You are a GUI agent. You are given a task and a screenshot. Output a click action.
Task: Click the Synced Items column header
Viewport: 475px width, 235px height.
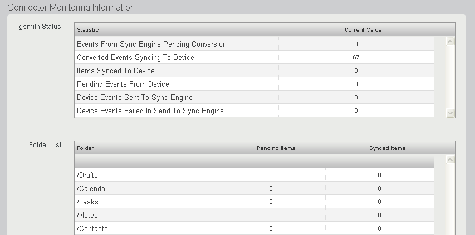pyautogui.click(x=387, y=148)
